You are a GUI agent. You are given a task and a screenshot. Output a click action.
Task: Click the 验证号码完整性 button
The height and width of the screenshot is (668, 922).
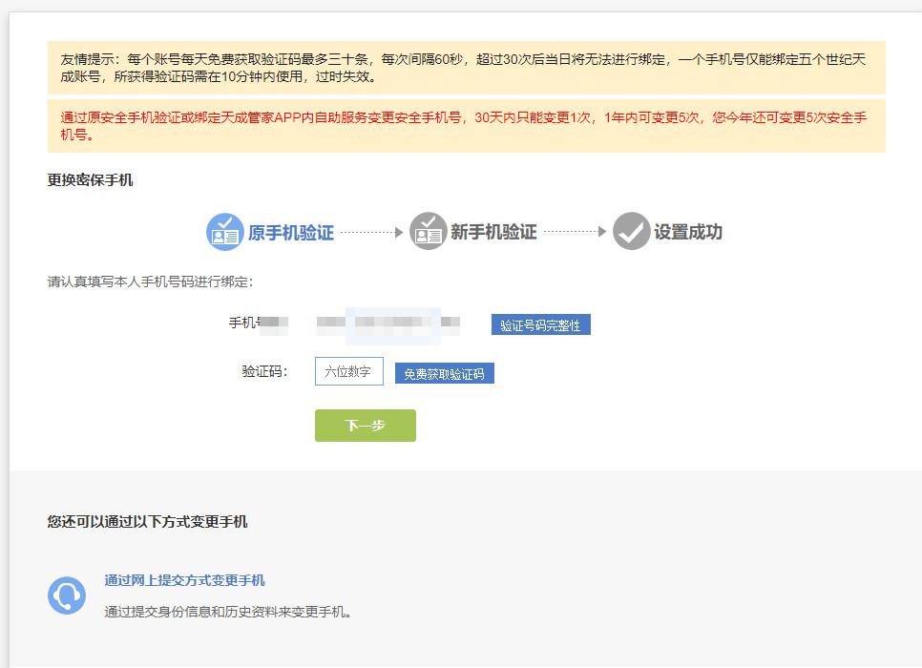(539, 324)
